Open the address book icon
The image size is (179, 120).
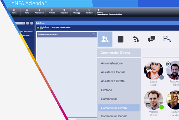pyautogui.click(x=121, y=39)
